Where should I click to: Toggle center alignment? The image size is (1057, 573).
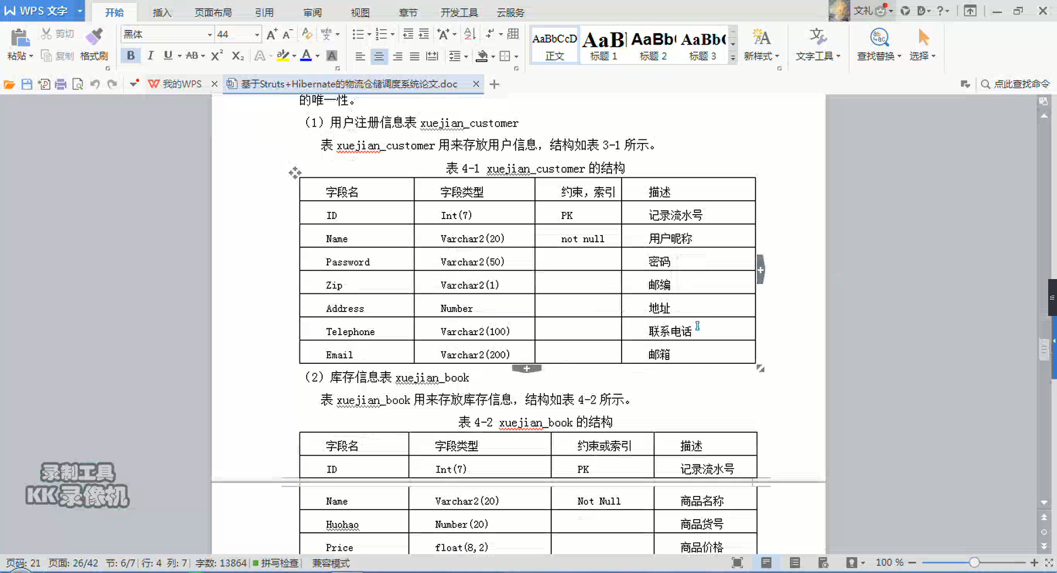point(379,56)
